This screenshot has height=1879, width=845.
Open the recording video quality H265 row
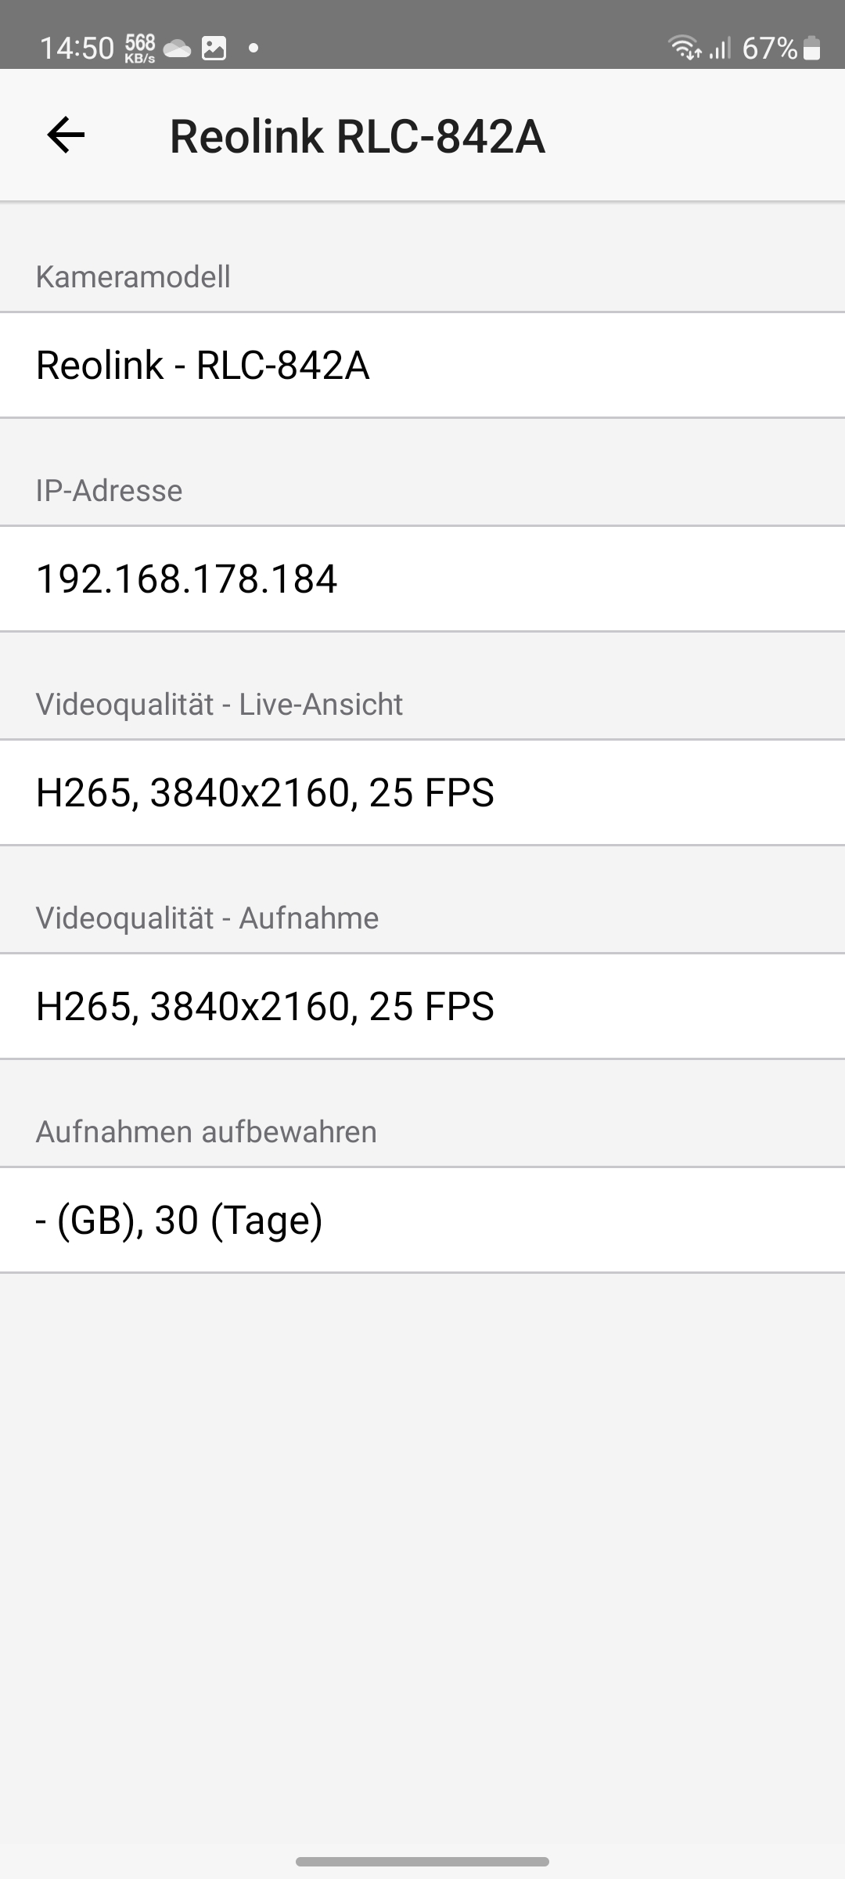tap(422, 1006)
